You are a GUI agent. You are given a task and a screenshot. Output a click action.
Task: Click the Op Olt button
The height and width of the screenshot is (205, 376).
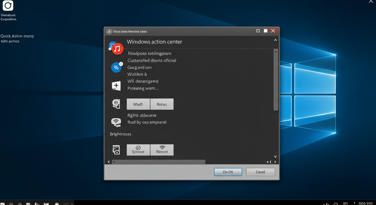tap(228, 172)
